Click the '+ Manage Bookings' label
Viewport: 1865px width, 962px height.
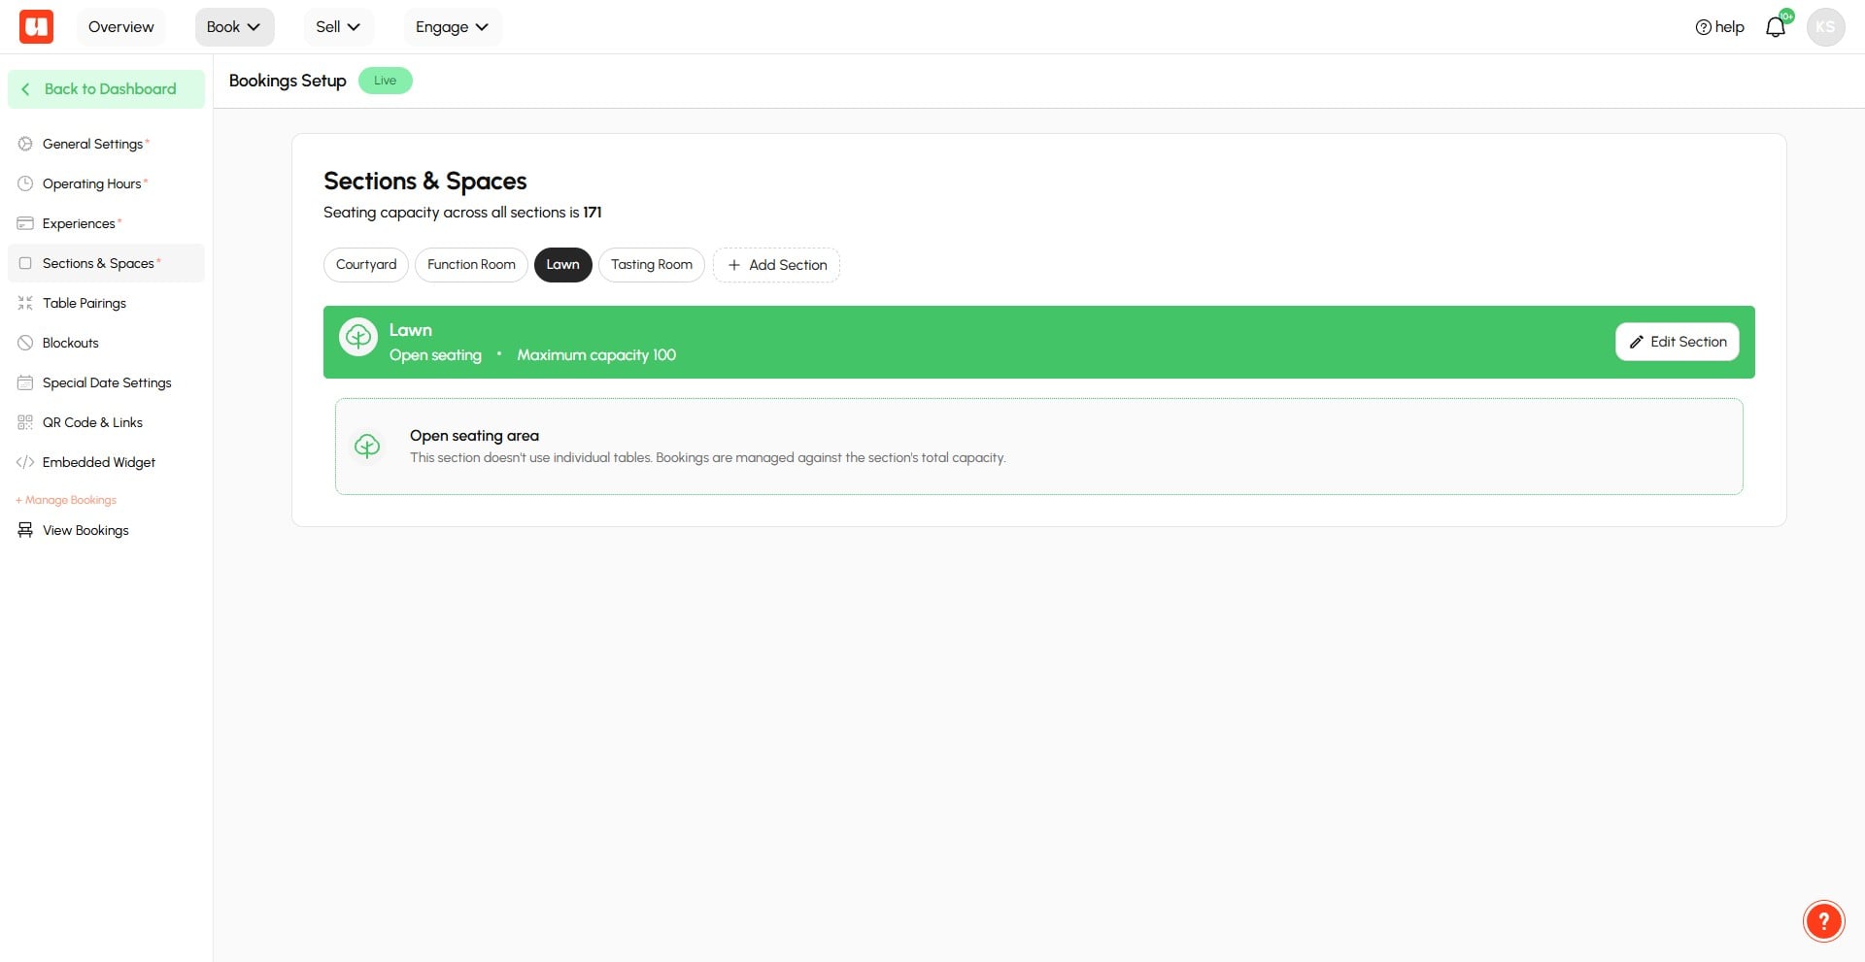[x=66, y=500]
